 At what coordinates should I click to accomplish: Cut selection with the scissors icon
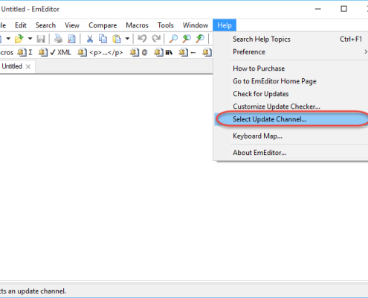point(90,39)
